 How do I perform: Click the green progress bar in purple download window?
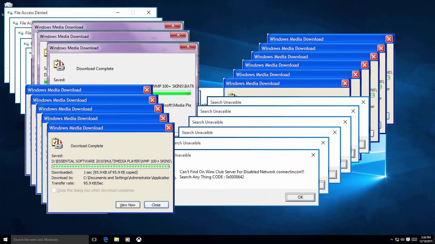point(172,93)
